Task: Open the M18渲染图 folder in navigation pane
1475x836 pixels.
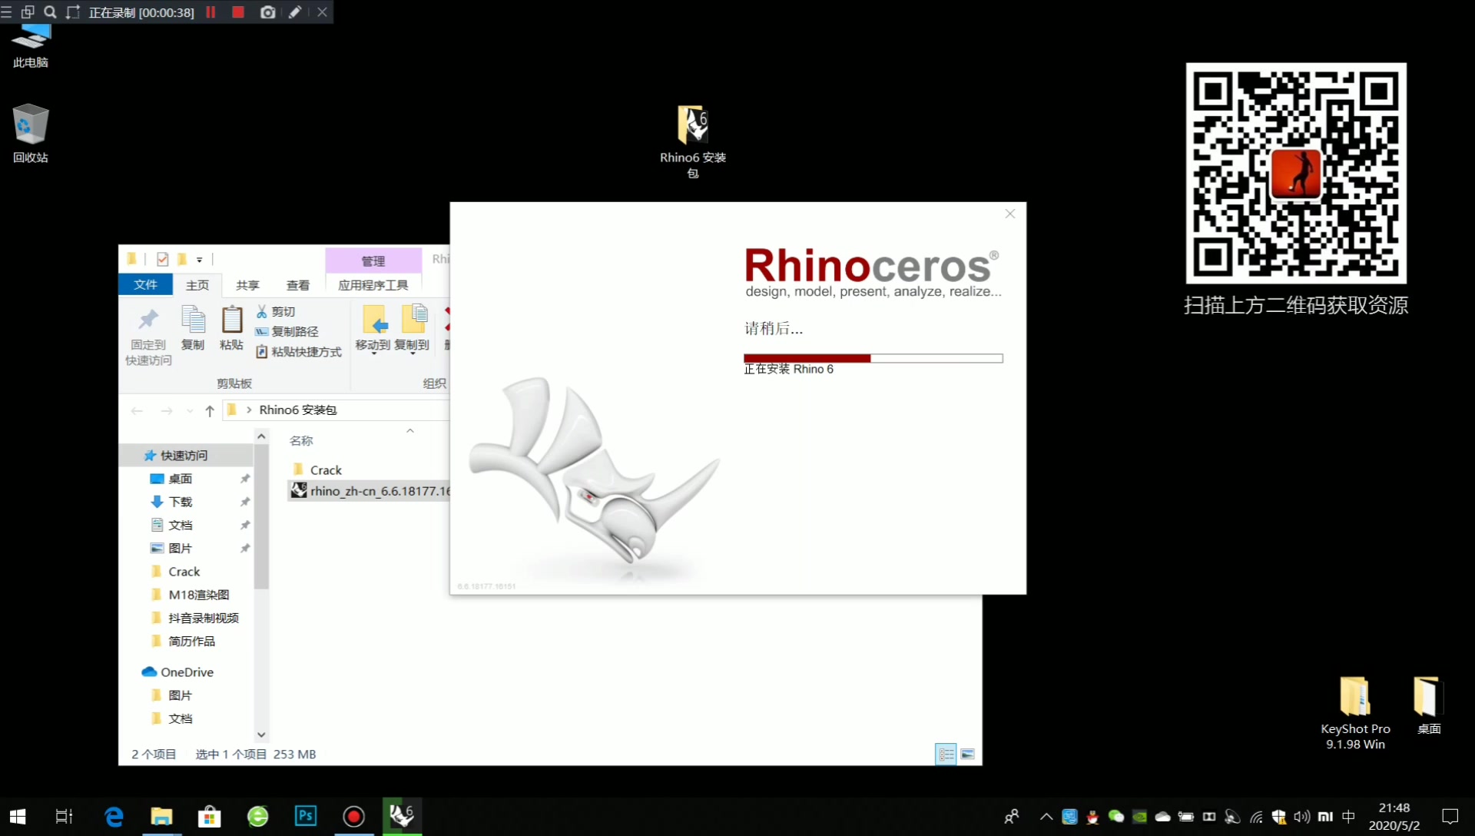Action: (x=198, y=594)
